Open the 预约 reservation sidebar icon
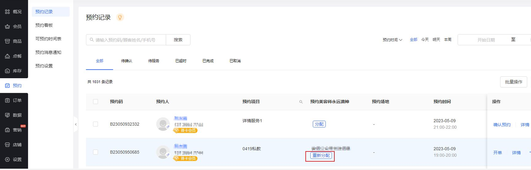 (x=7, y=85)
